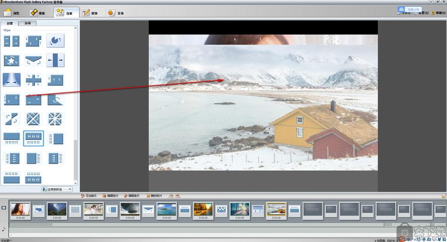
Task: Click 编辑音乐 edit music button
Action: [132, 196]
